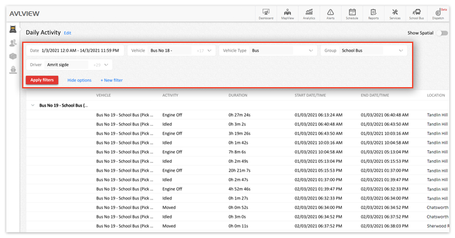This screenshot has height=238, width=455.
Task: Click duration cell '0h 27m 24s'
Action: click(x=239, y=115)
